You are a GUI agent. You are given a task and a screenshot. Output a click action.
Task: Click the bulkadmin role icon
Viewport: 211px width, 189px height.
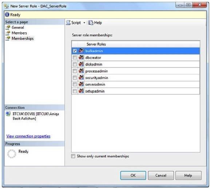click(x=81, y=51)
